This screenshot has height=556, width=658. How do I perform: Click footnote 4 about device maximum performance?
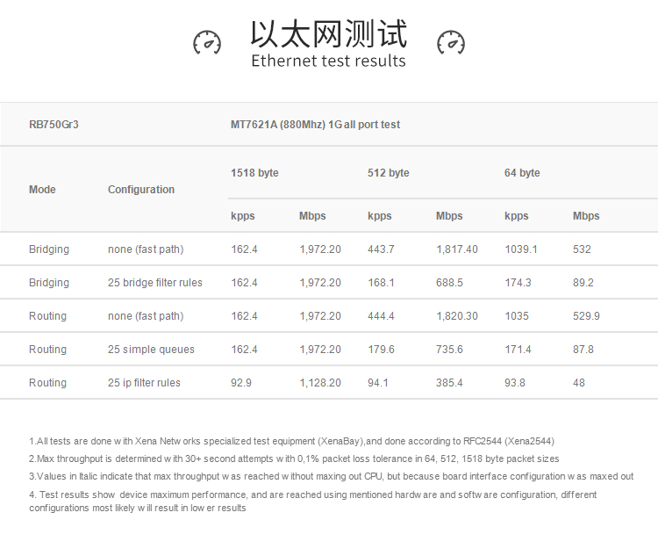(x=312, y=502)
